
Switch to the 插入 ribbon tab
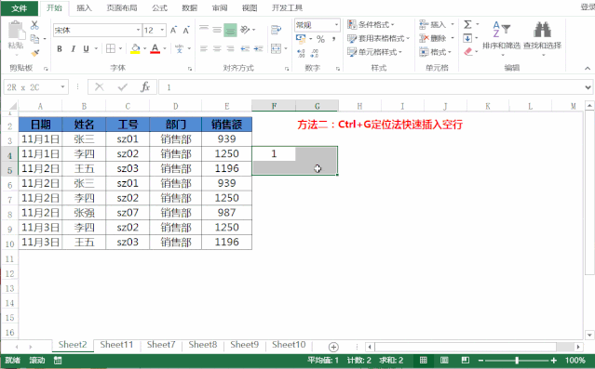[x=84, y=8]
